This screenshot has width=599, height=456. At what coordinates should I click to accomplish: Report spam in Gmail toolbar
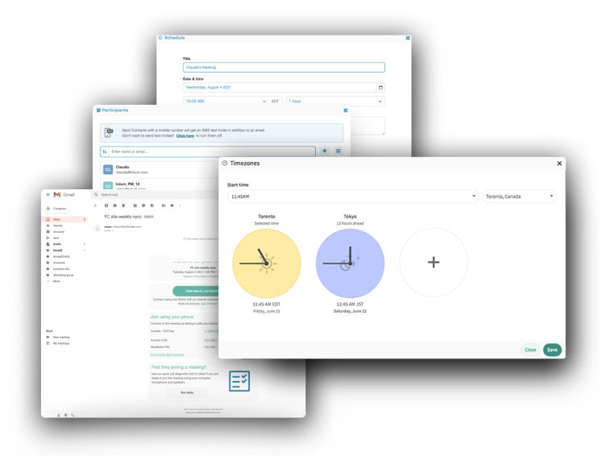coord(114,205)
